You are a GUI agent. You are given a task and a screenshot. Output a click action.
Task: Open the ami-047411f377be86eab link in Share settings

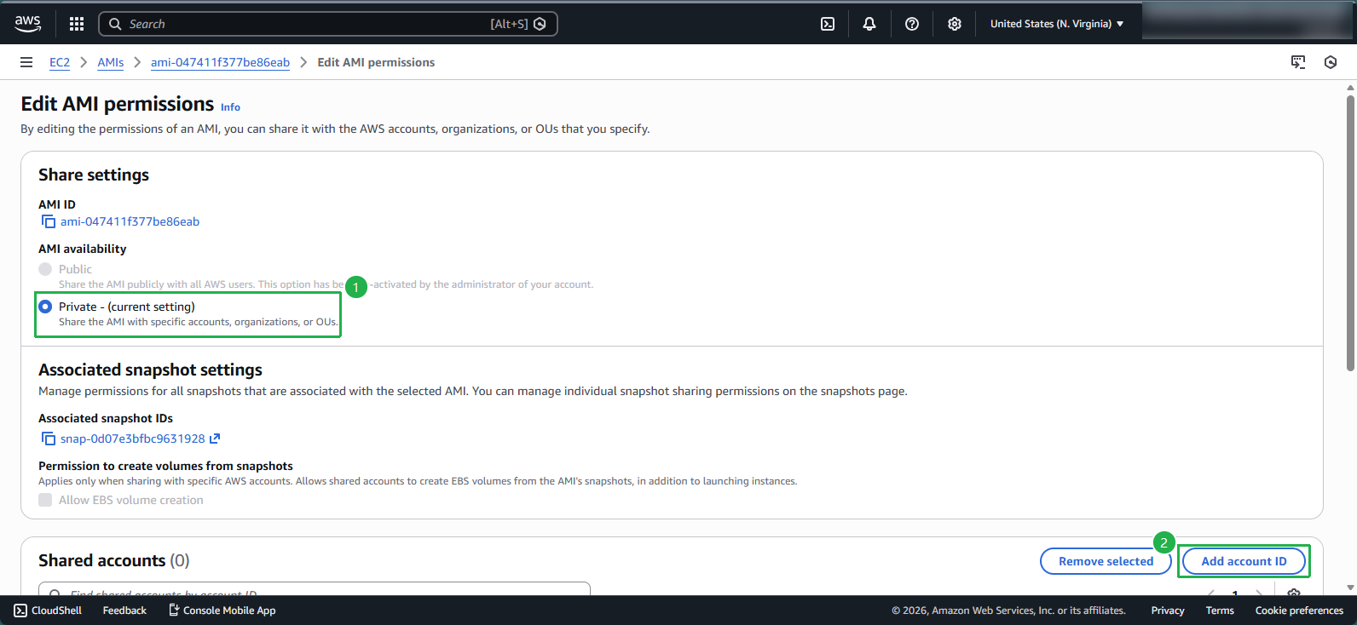[130, 221]
